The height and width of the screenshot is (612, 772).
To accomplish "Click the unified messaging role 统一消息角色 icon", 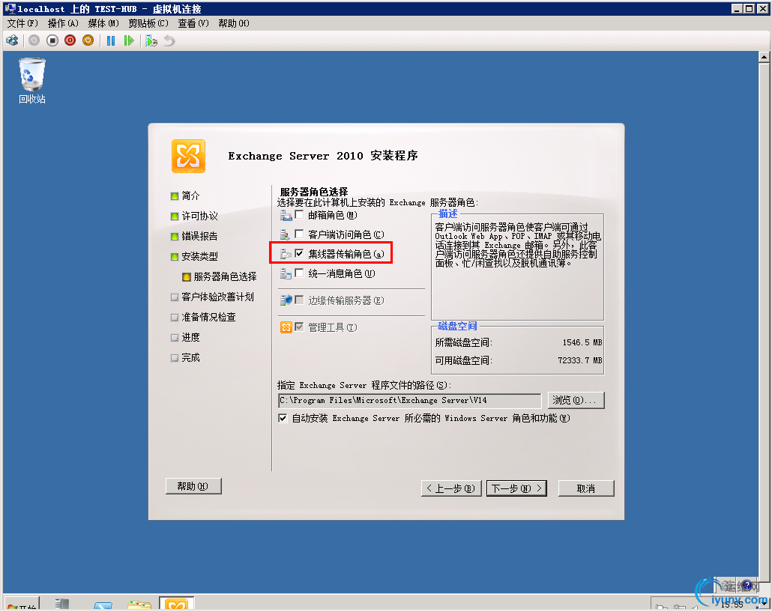I will [x=286, y=273].
